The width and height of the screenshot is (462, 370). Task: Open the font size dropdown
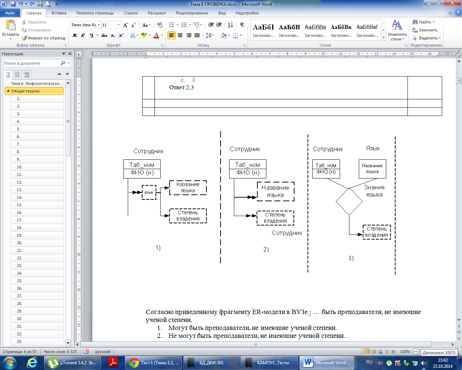(118, 25)
